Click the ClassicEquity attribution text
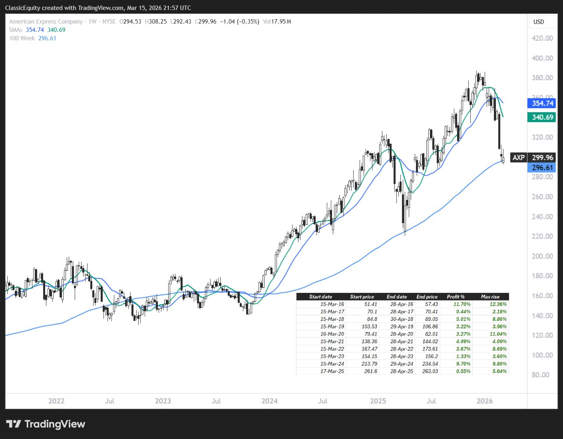Screen dimensions: 563x439 pos(98,8)
